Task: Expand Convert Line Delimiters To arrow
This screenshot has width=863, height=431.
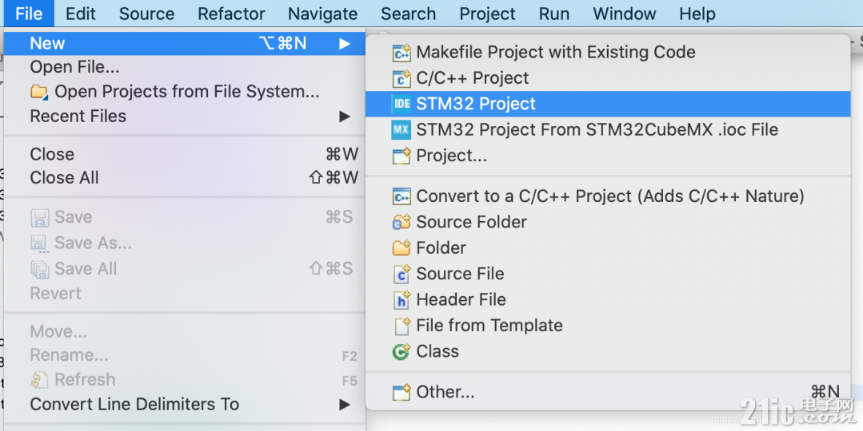Action: 345,405
